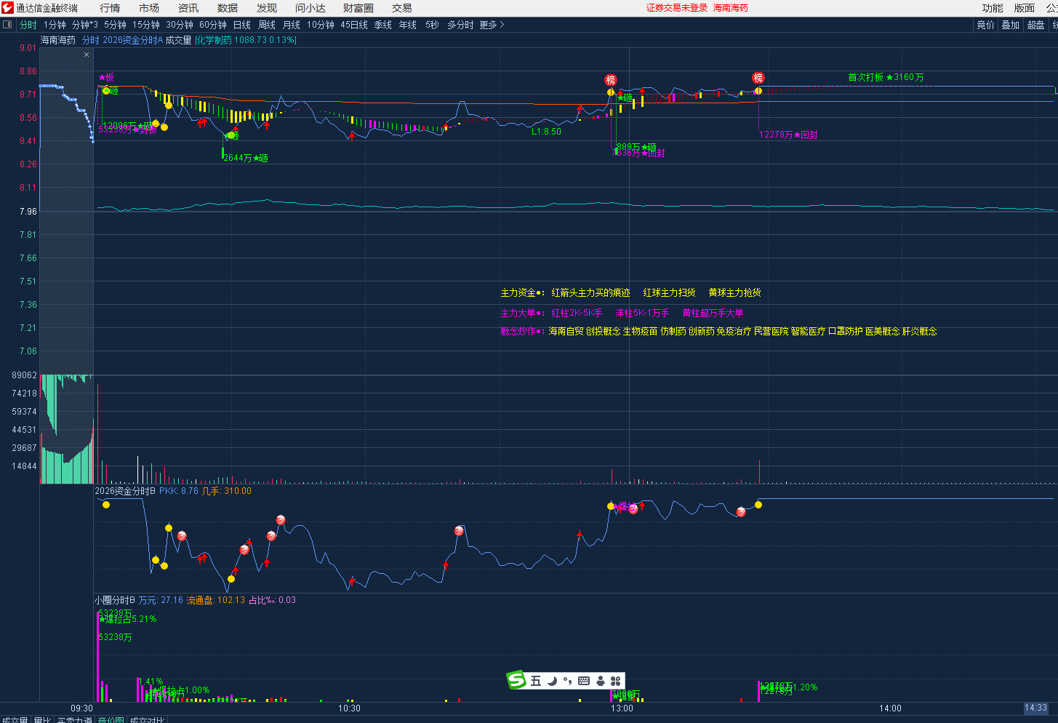
Task: Toggle Sogou punctuation mode icon
Action: point(567,681)
